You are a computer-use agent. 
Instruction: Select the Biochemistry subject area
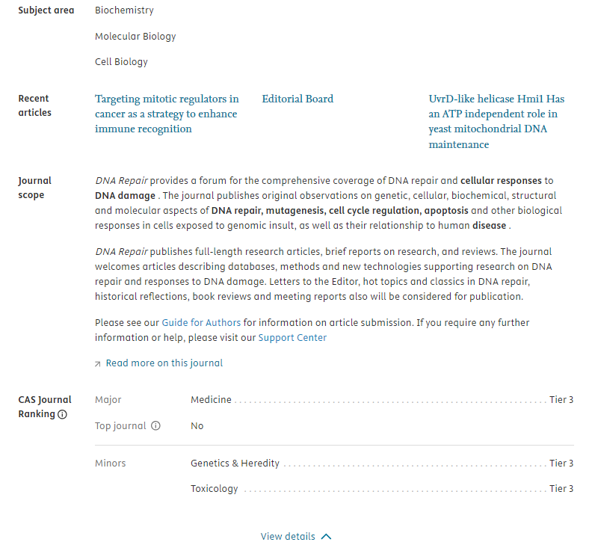click(x=124, y=10)
